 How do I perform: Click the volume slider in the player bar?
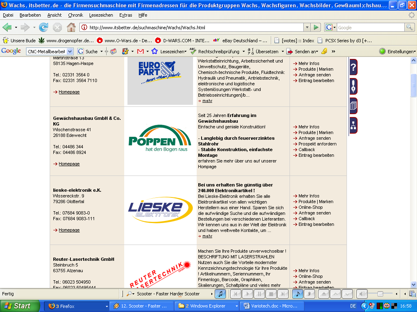click(x=380, y=294)
